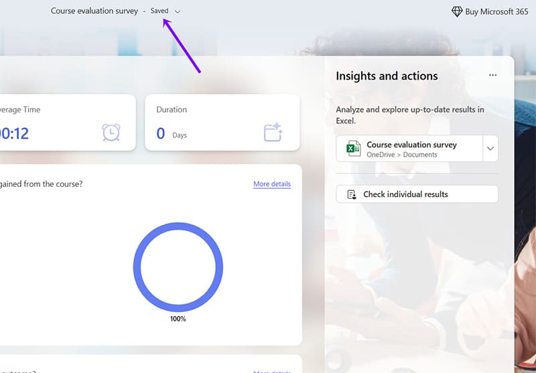
Task: Click the Saved status label in header
Action: pyautogui.click(x=159, y=11)
